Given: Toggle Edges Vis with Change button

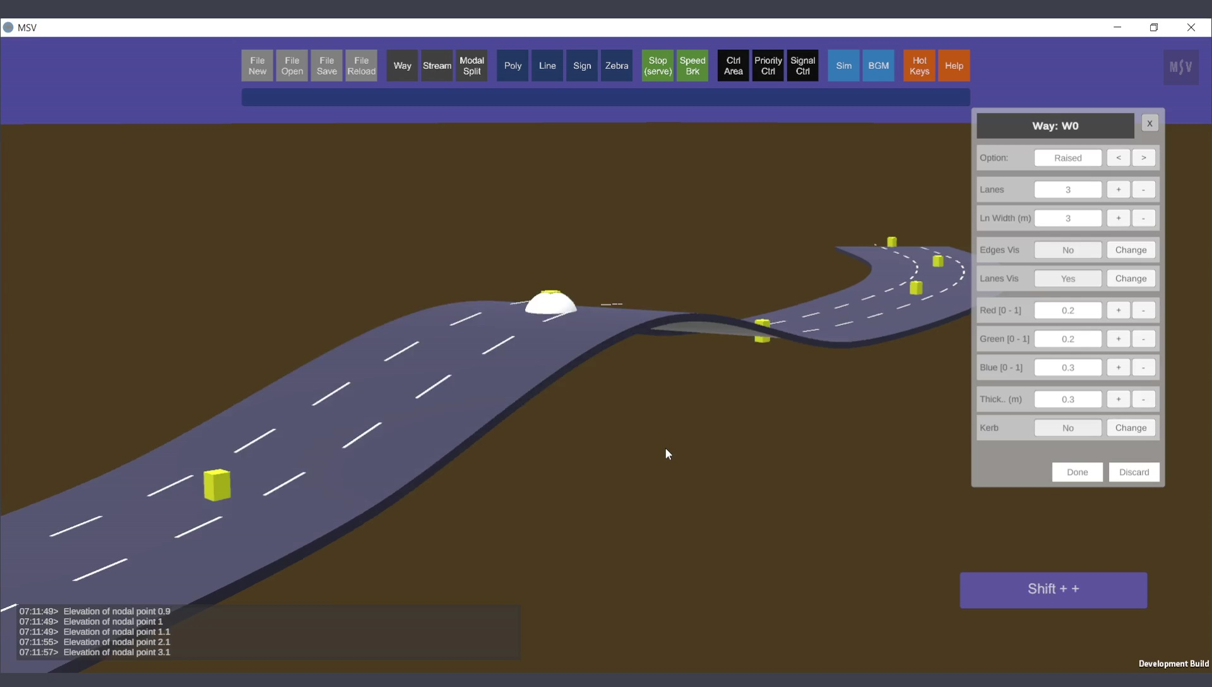Looking at the screenshot, I should point(1131,250).
